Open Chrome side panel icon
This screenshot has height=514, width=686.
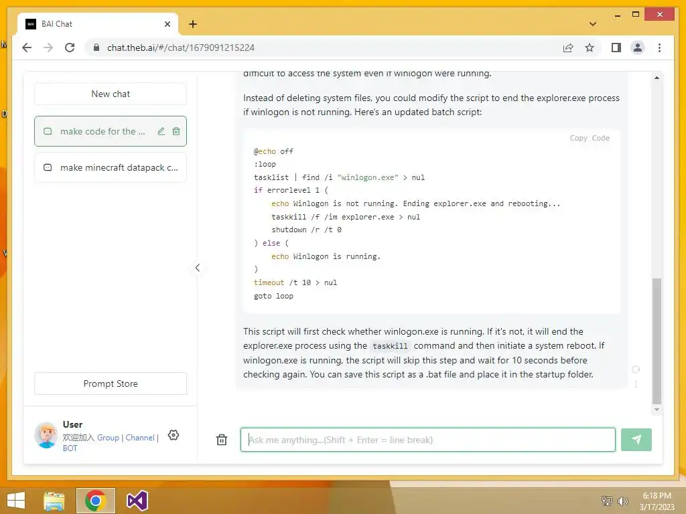click(x=616, y=48)
